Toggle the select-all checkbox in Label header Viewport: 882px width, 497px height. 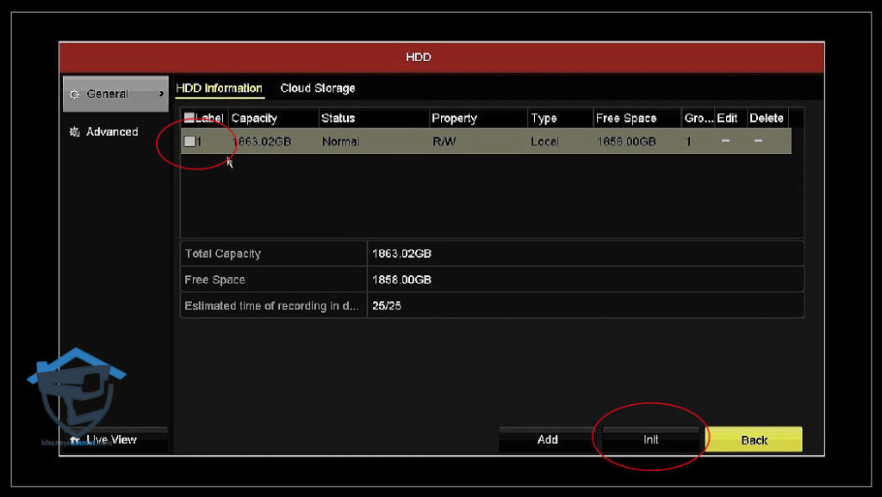pyautogui.click(x=189, y=119)
